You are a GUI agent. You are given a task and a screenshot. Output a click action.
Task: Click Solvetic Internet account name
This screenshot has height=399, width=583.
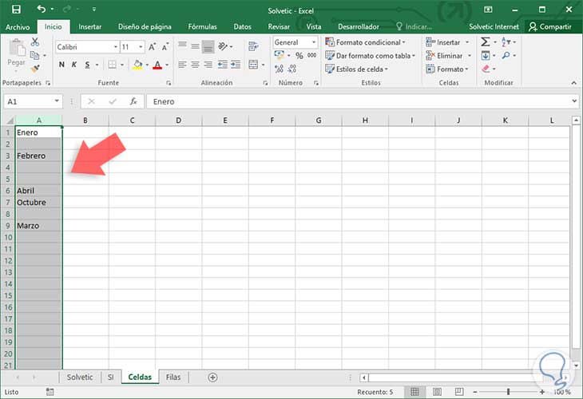click(494, 27)
